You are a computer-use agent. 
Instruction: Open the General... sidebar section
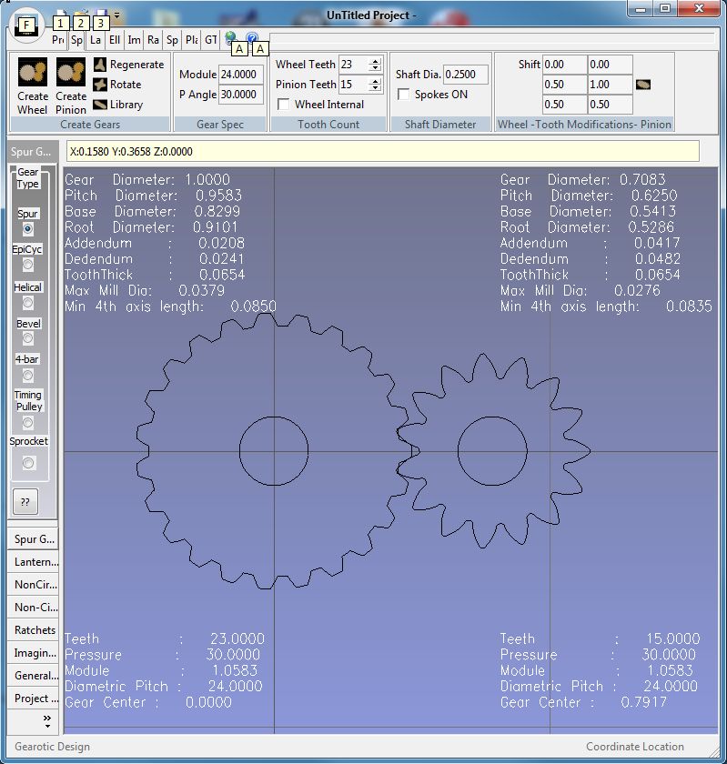click(33, 675)
